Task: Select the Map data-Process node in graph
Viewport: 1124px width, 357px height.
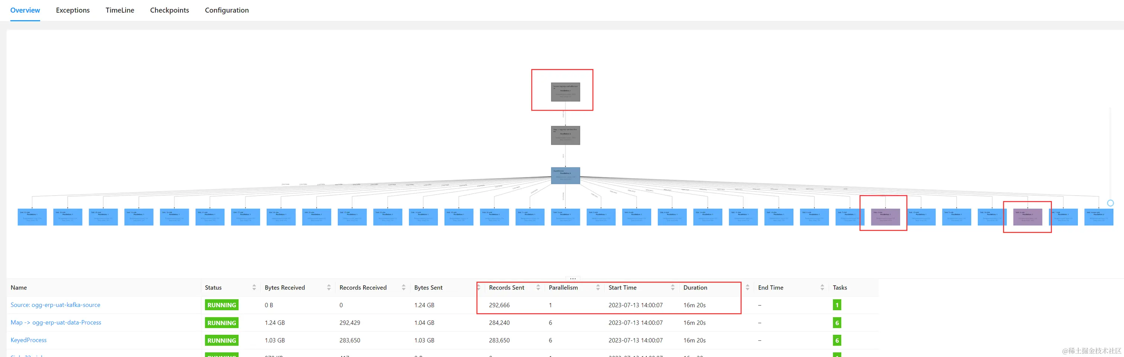Action: pyautogui.click(x=565, y=135)
